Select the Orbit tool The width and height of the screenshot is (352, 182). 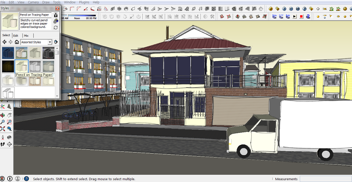(3, 116)
